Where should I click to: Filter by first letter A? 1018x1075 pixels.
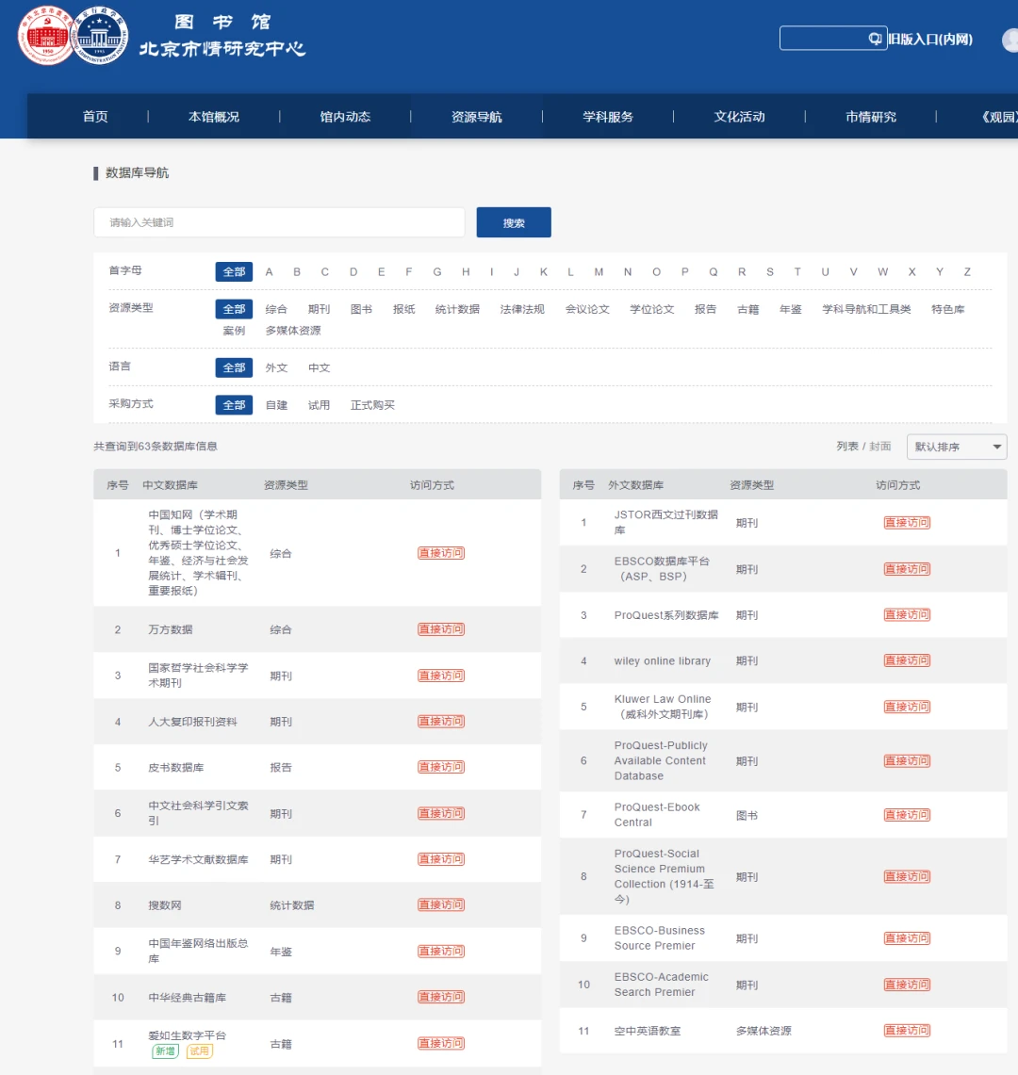point(269,271)
